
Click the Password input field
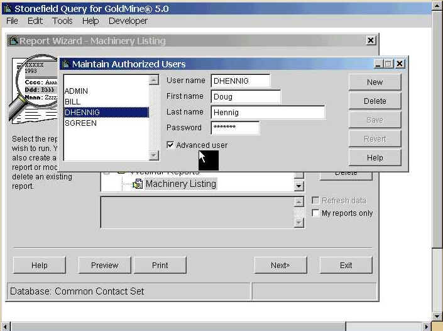coord(235,127)
